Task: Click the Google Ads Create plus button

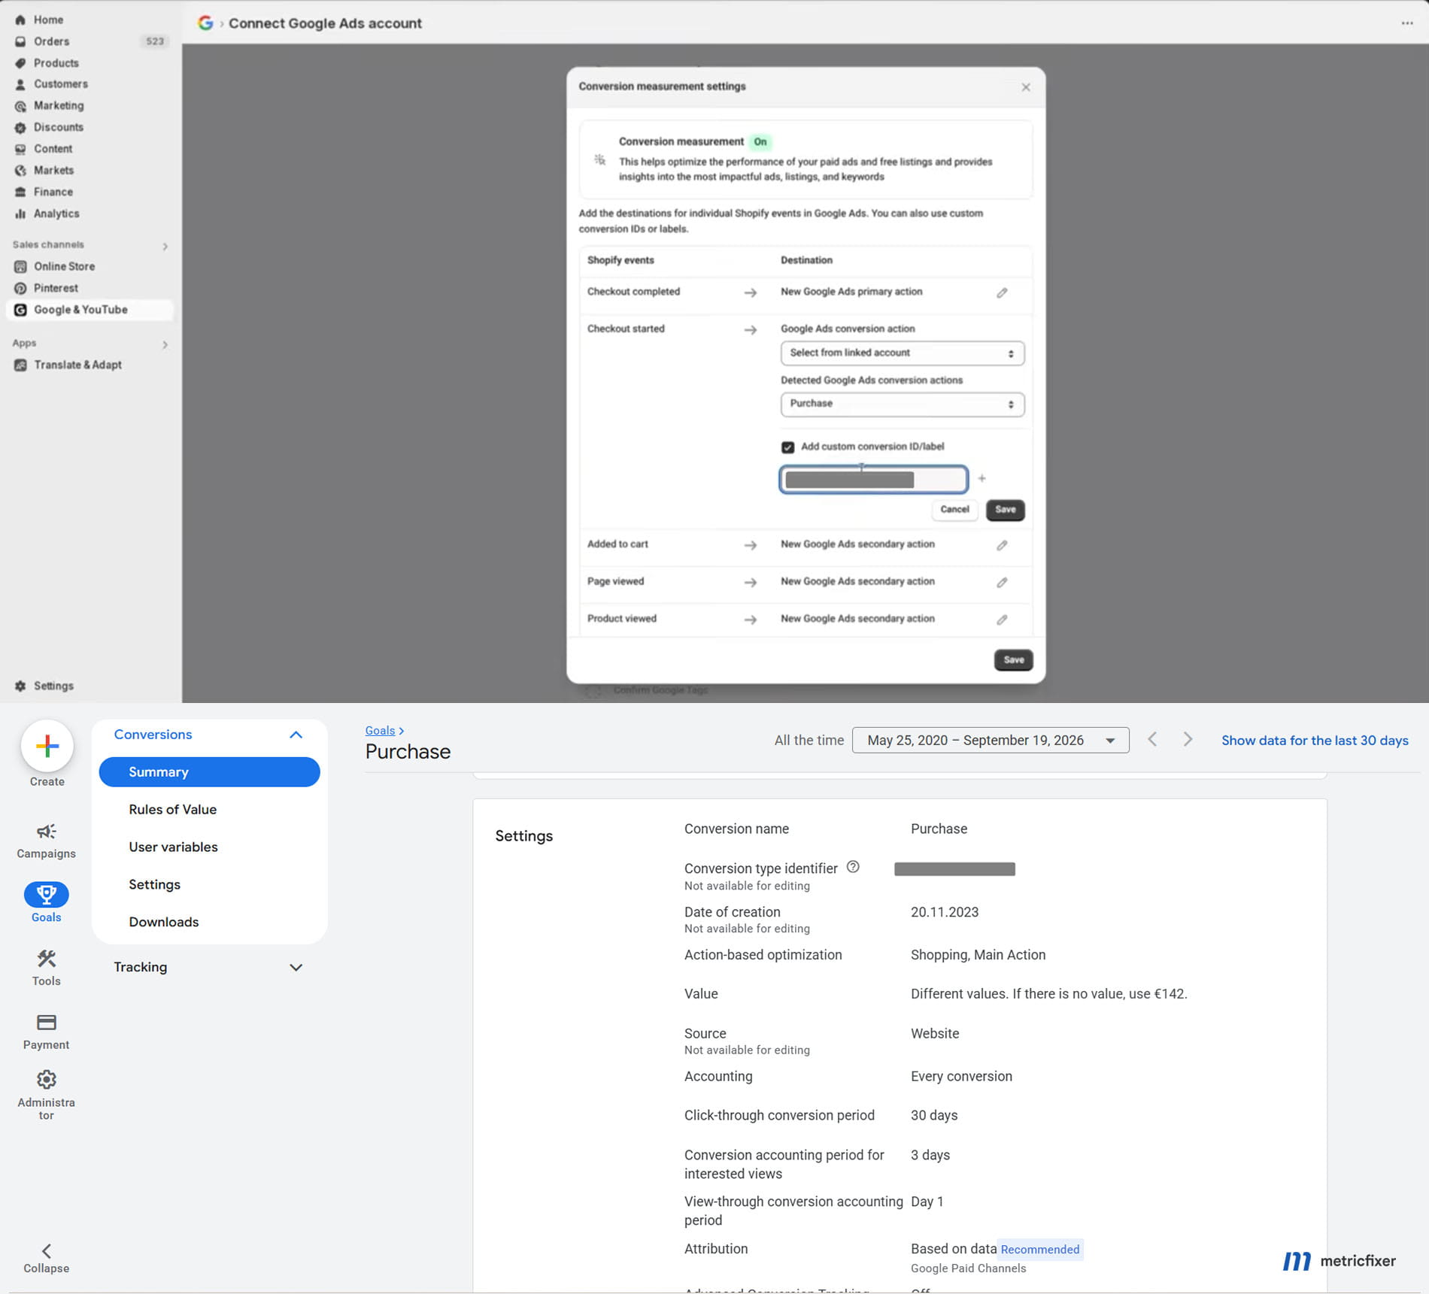Action: tap(47, 746)
